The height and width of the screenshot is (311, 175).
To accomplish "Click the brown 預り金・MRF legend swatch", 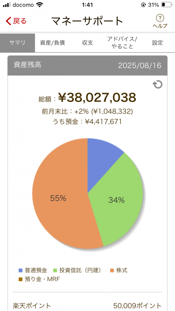I will tap(20, 279).
